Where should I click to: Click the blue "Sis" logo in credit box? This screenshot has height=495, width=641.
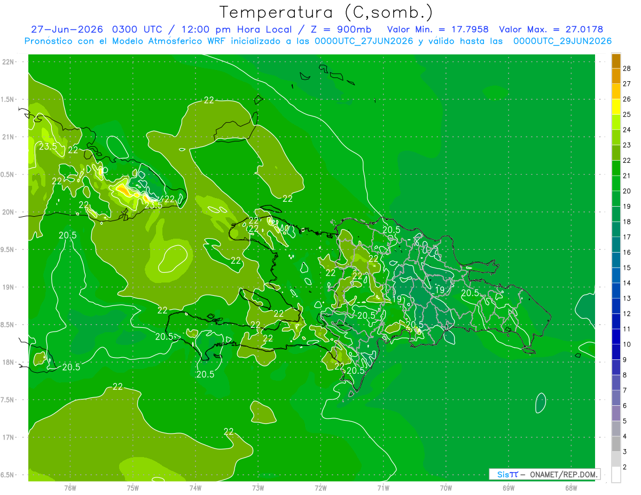pos(504,474)
